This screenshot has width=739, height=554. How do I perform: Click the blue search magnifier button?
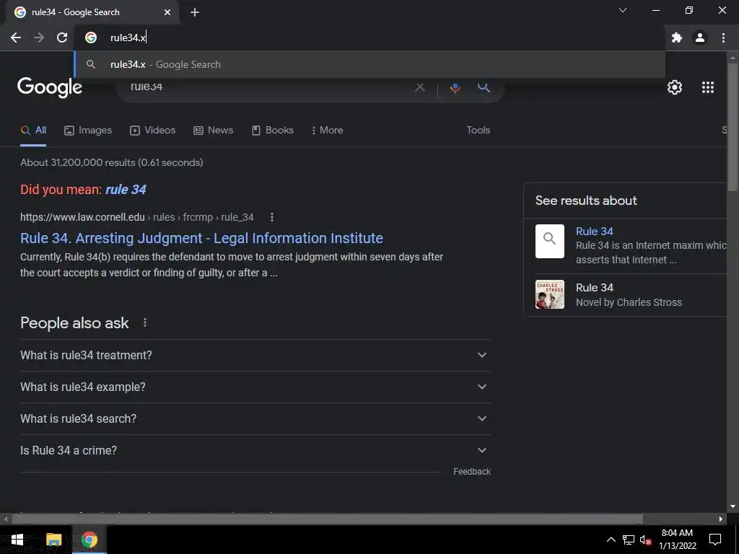tap(484, 87)
